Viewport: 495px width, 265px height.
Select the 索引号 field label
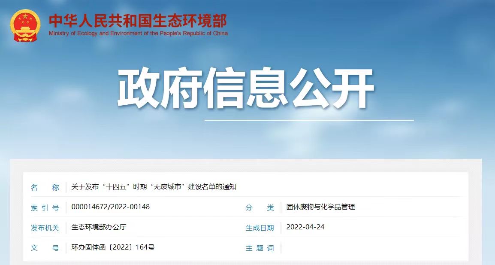pos(45,207)
